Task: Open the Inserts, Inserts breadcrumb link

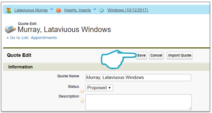Action: [x=77, y=10]
